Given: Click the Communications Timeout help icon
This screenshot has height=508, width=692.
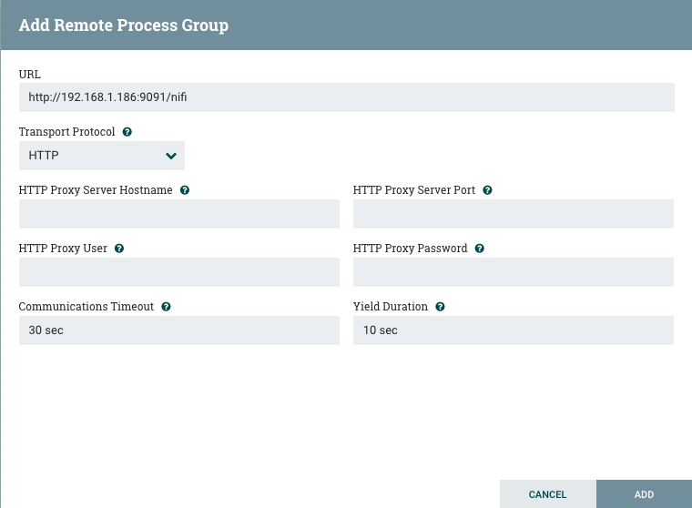Looking at the screenshot, I should (x=166, y=307).
